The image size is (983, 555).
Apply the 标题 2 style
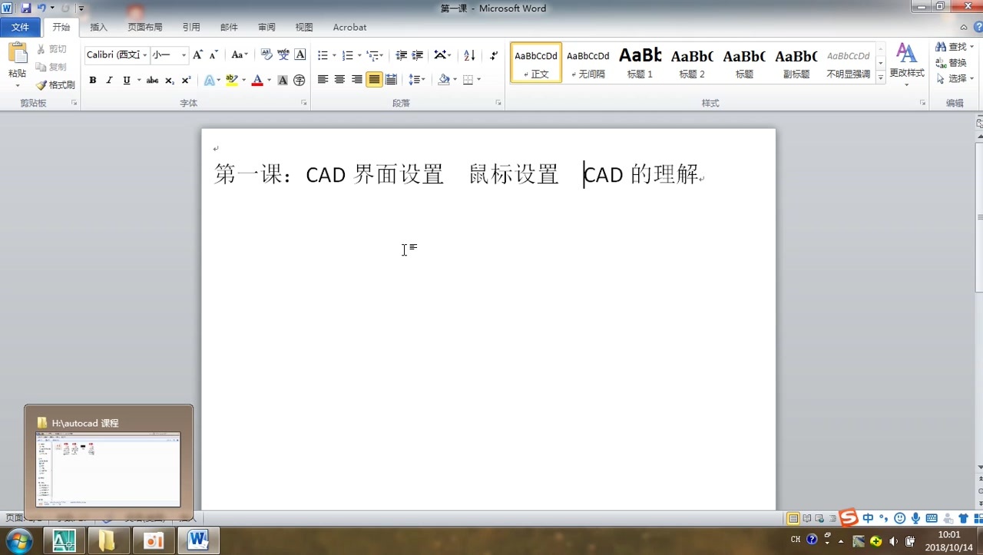[x=692, y=62]
